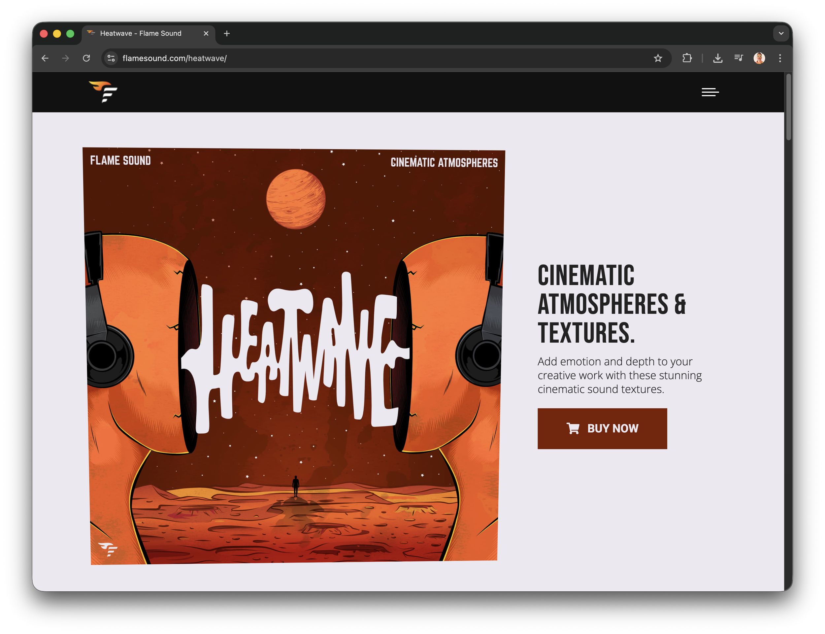Reload the current page
The width and height of the screenshot is (825, 634).
pos(86,58)
